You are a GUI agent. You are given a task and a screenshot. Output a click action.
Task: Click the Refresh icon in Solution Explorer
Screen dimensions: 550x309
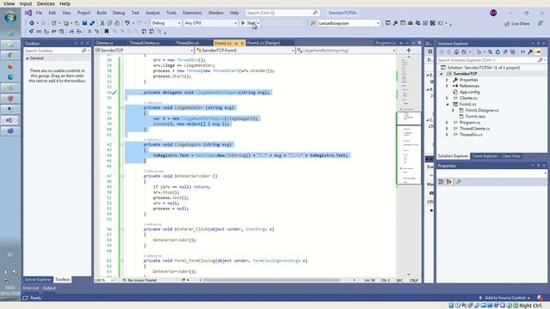pyautogui.click(x=498, y=51)
